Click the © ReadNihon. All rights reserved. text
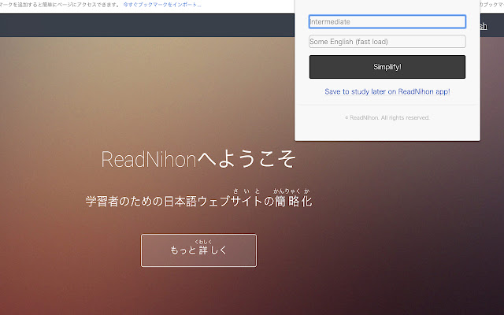 click(387, 117)
